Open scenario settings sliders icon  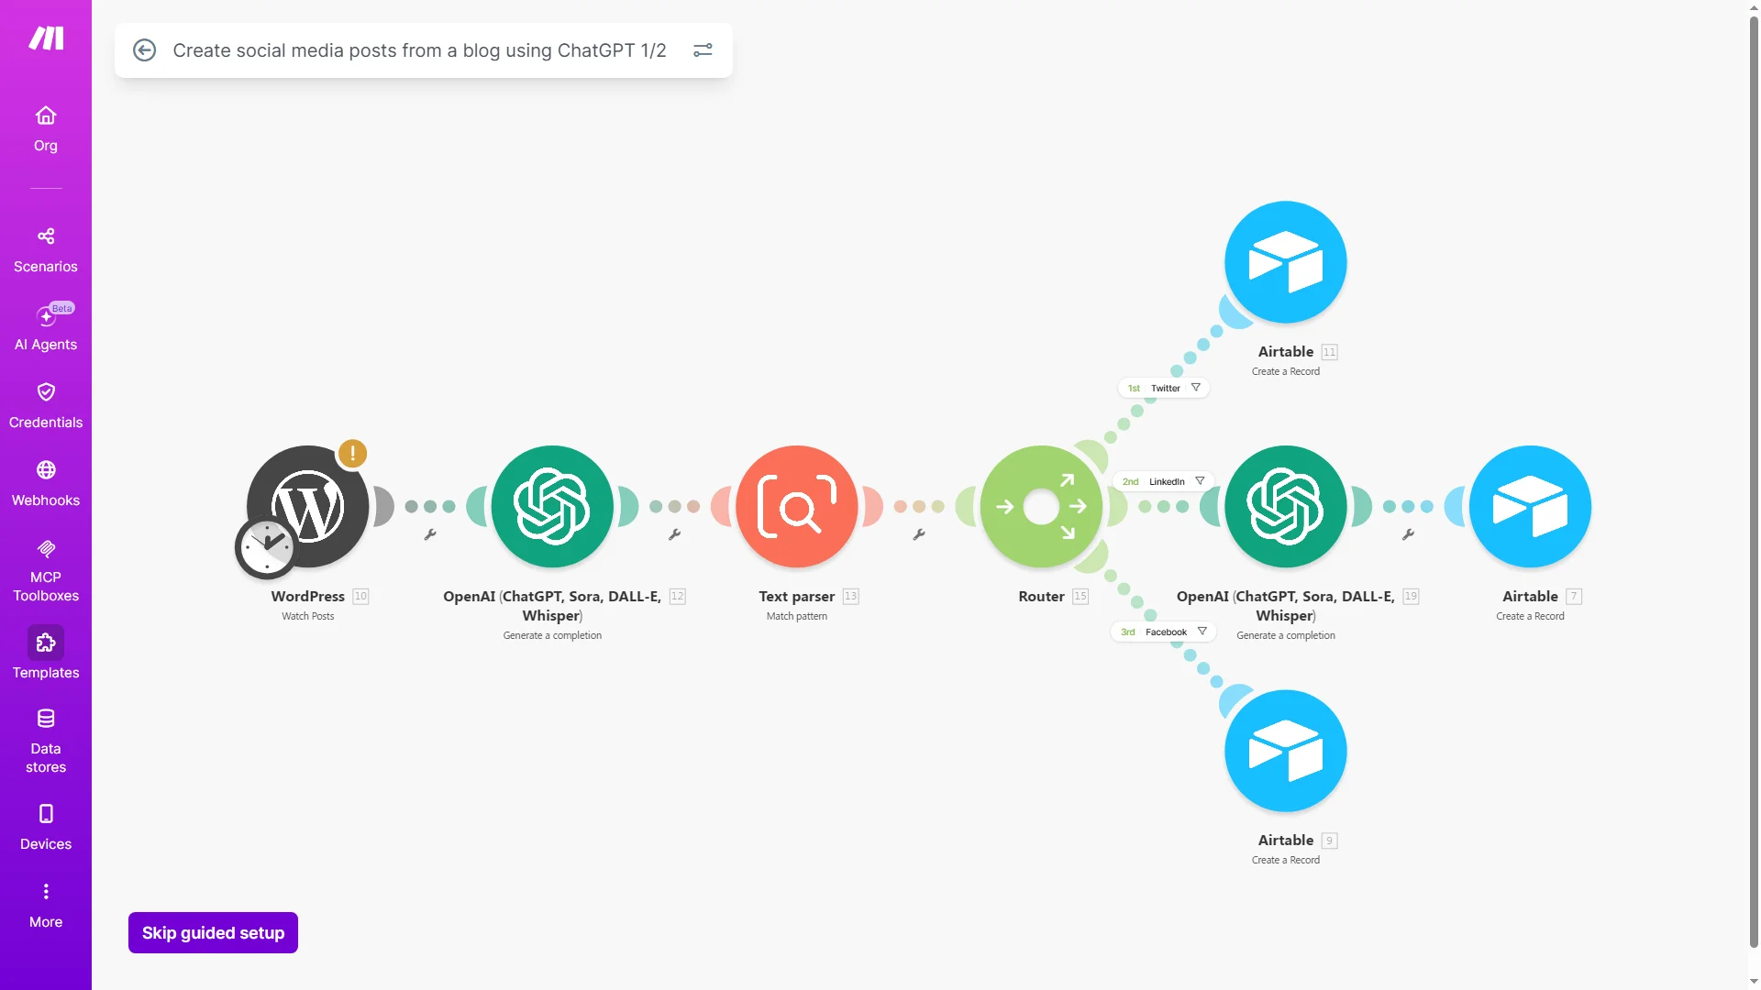tap(703, 50)
